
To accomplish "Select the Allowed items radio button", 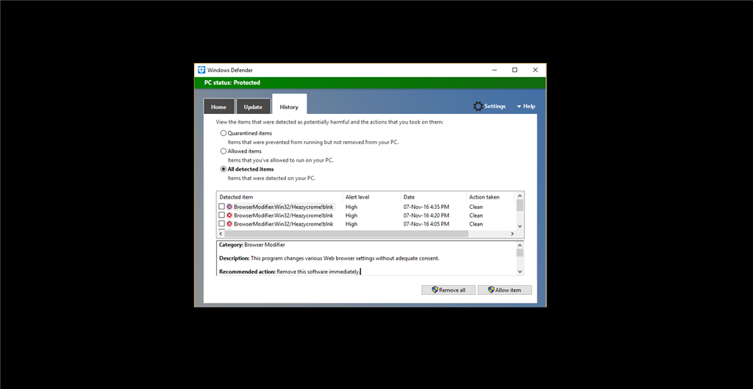I will pos(224,151).
